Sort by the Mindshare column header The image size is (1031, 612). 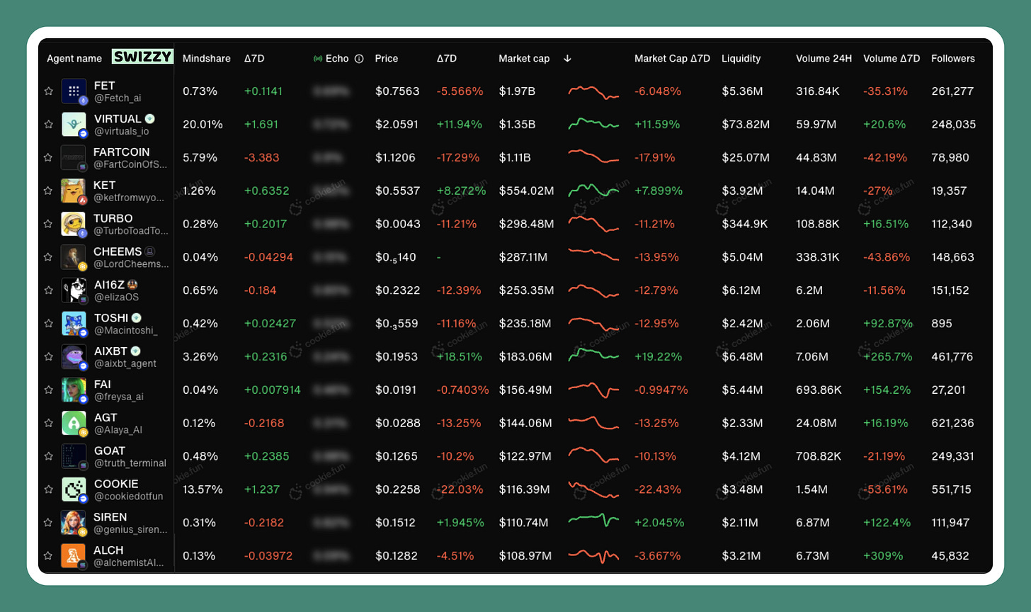point(207,59)
